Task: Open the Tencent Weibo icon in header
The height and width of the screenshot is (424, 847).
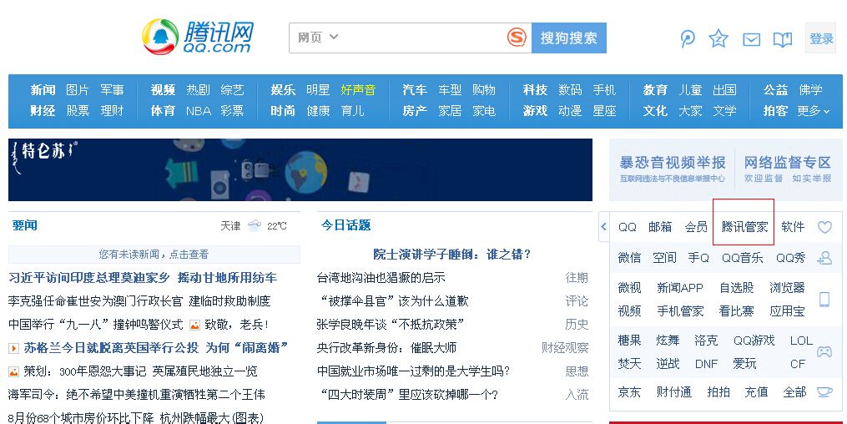Action: tap(688, 38)
